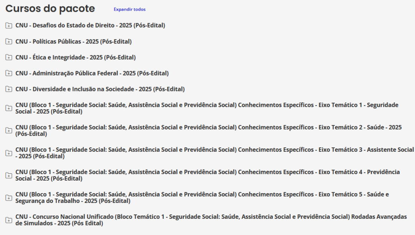This screenshot has width=415, height=235.
Task: Expand folder icon for Rodadas Avançadas de Simulados
Action: (9, 220)
